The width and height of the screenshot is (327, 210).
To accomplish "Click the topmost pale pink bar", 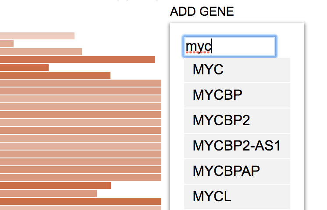I will tap(37, 36).
